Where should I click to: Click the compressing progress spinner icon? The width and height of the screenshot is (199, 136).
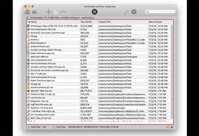point(28,18)
